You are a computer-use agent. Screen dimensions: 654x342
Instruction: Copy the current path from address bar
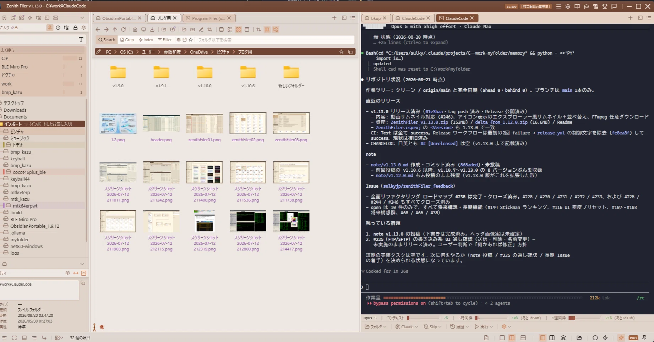pos(350,52)
